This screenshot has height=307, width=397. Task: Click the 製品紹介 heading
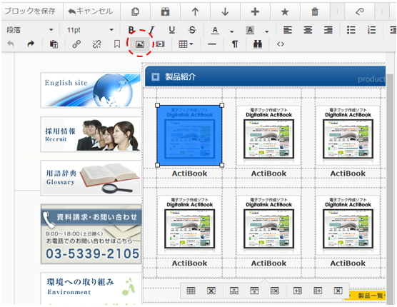point(180,76)
